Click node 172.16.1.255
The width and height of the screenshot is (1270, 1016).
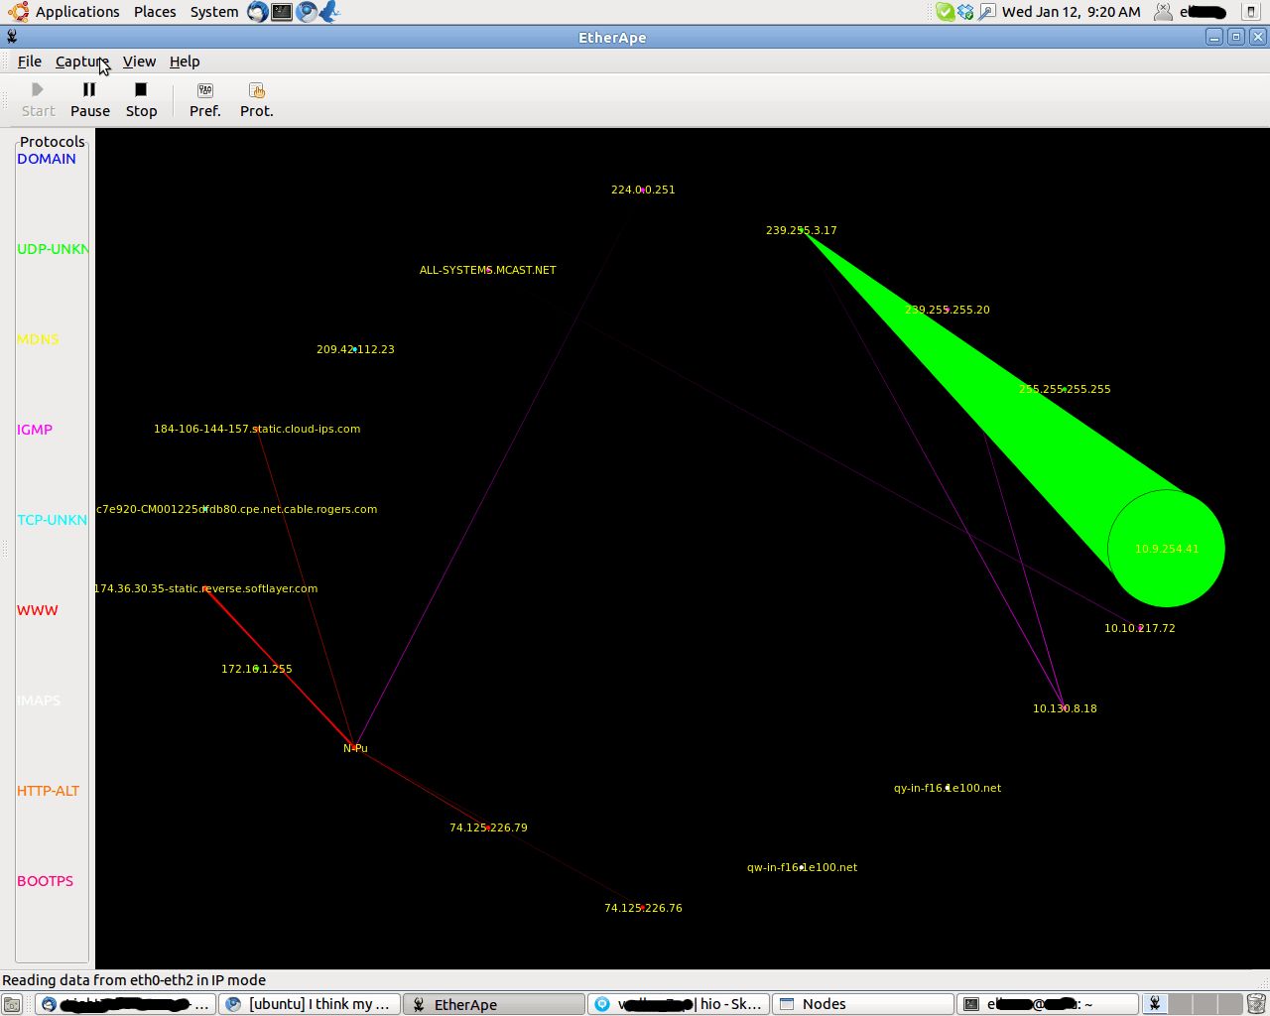coord(257,669)
